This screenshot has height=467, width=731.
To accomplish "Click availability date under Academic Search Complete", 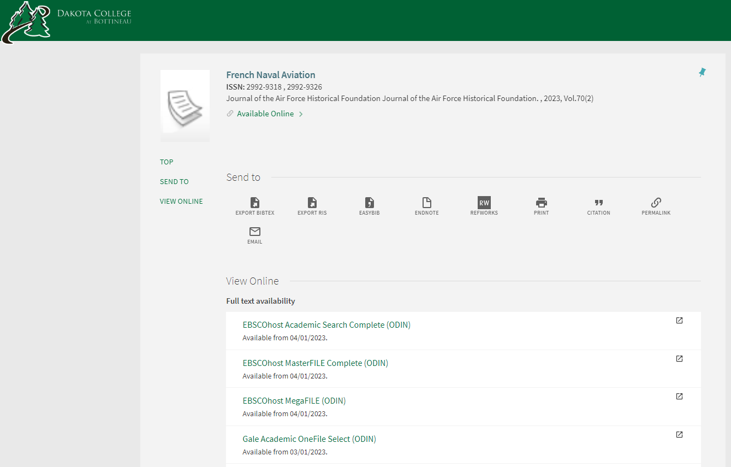I will (x=285, y=338).
